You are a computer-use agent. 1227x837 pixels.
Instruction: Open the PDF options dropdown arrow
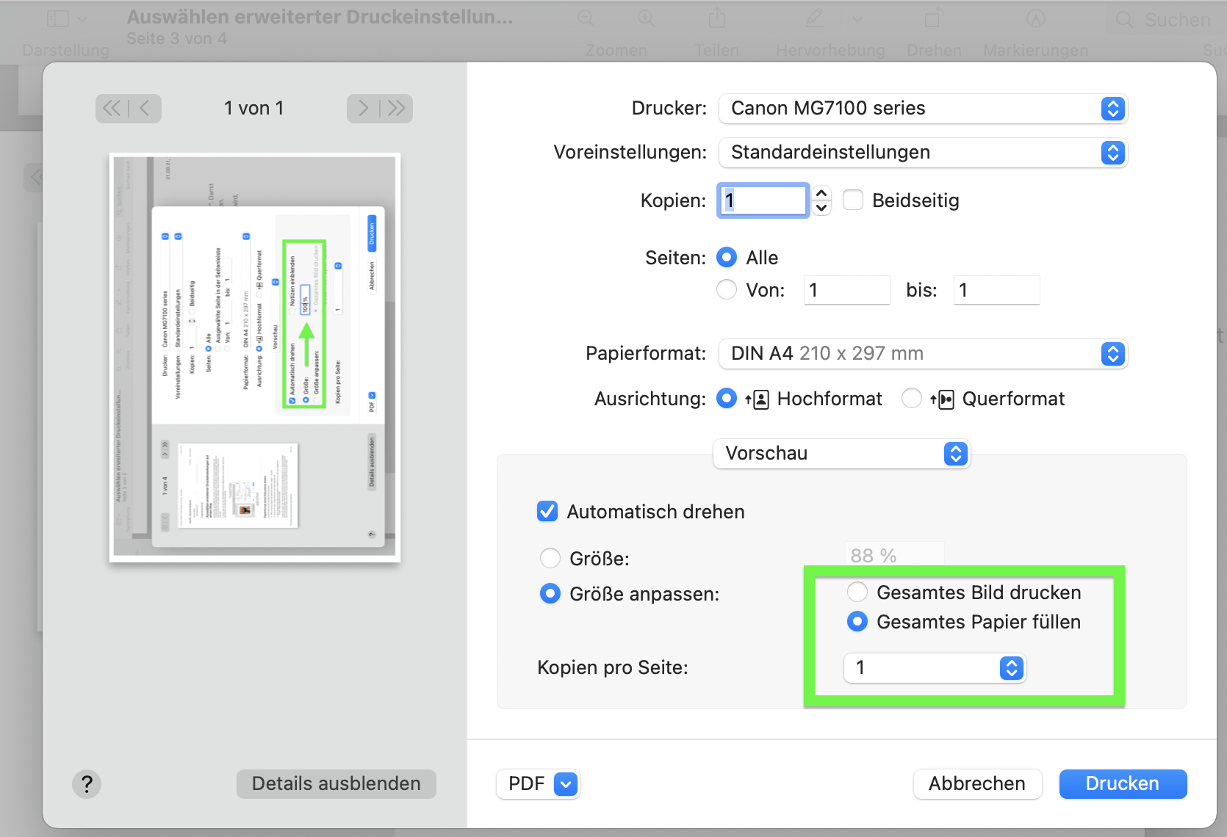pos(566,784)
